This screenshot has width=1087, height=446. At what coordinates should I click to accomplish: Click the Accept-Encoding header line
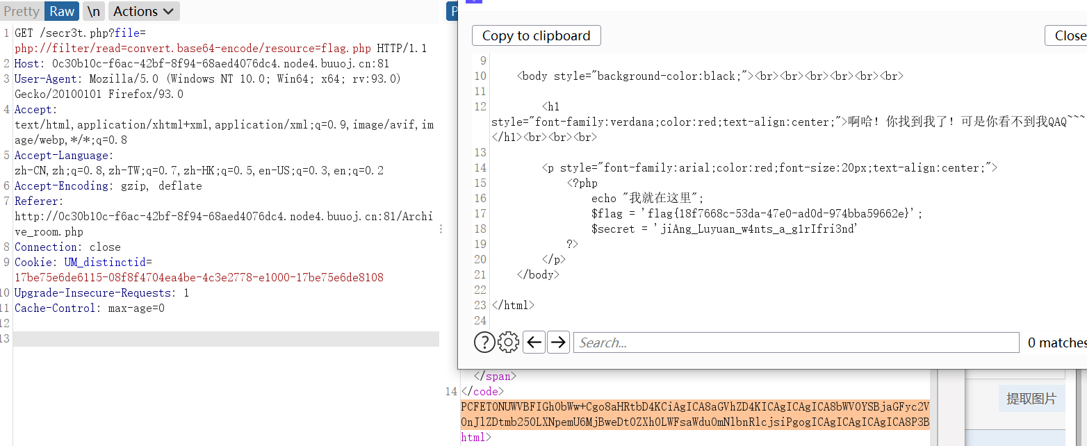pyautogui.click(x=108, y=185)
